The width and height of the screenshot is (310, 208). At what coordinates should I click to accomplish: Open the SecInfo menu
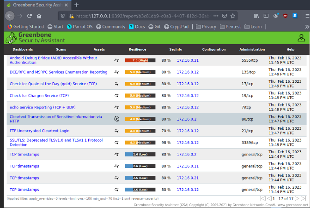176,49
